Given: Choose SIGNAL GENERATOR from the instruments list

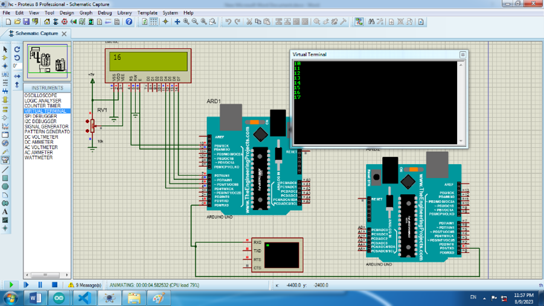Looking at the screenshot, I should tap(46, 127).
